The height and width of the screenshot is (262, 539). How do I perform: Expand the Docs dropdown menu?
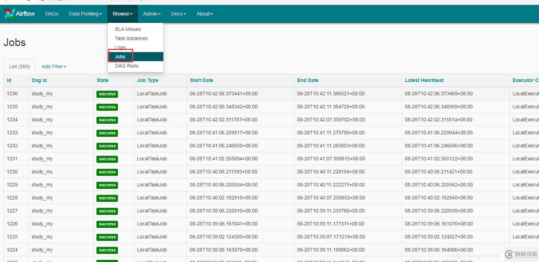(x=178, y=14)
